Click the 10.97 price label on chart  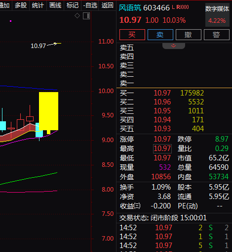tap(38, 46)
